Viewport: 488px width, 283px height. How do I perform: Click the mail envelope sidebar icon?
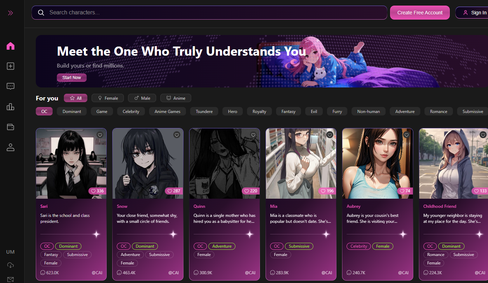[11, 279]
